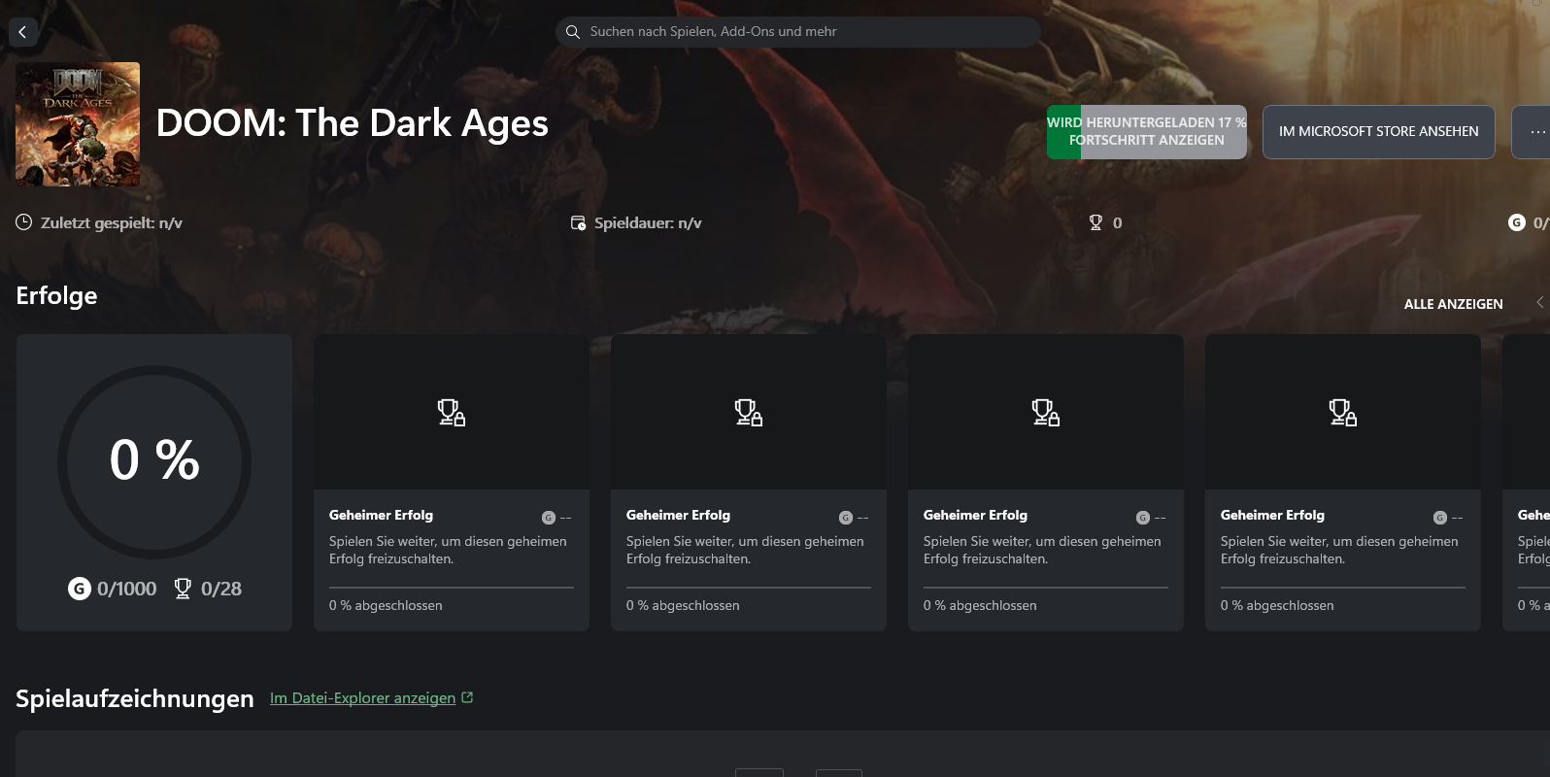
Task: Open the more options ellipsis menu
Action: pos(1536,132)
